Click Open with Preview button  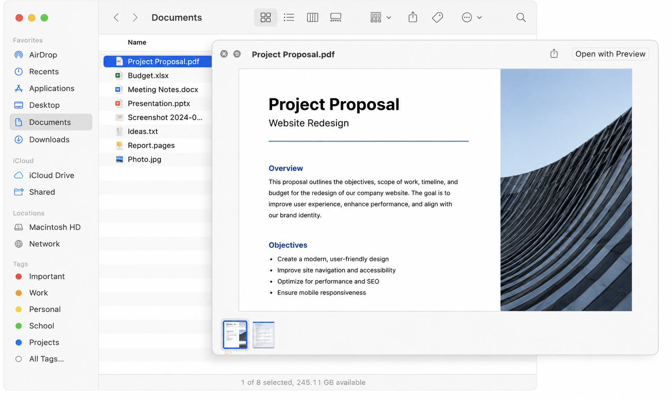610,54
